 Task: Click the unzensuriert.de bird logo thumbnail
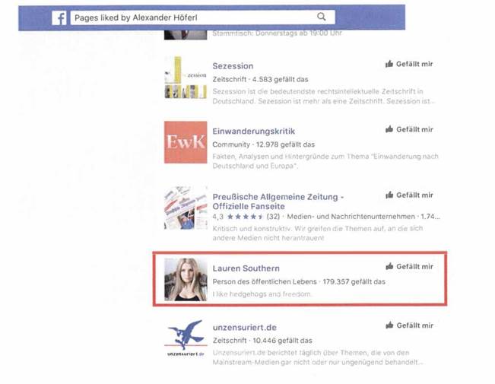click(x=186, y=338)
